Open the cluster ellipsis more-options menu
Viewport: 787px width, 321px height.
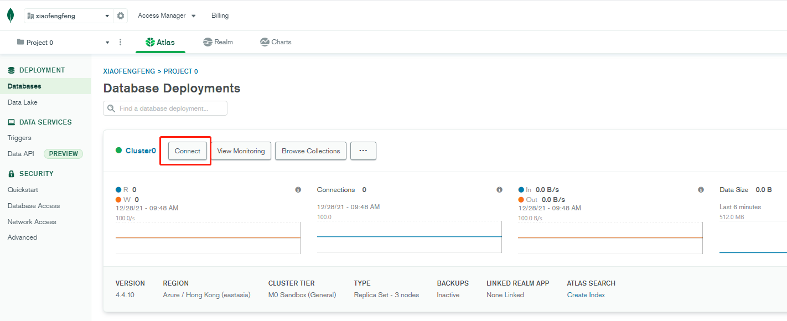click(363, 151)
